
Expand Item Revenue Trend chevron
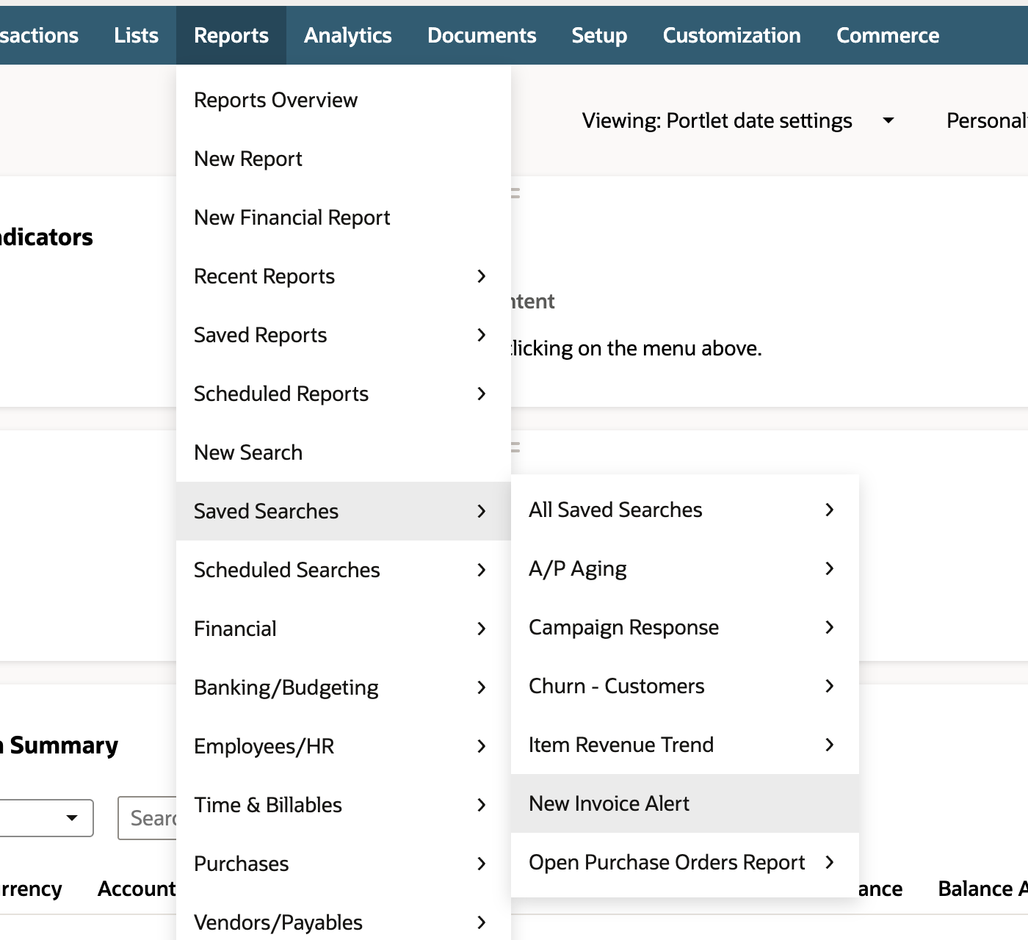[x=830, y=745]
